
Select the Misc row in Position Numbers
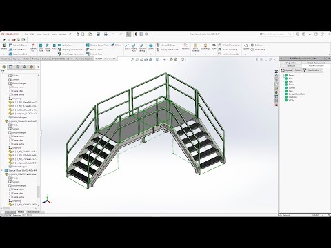(290, 79)
